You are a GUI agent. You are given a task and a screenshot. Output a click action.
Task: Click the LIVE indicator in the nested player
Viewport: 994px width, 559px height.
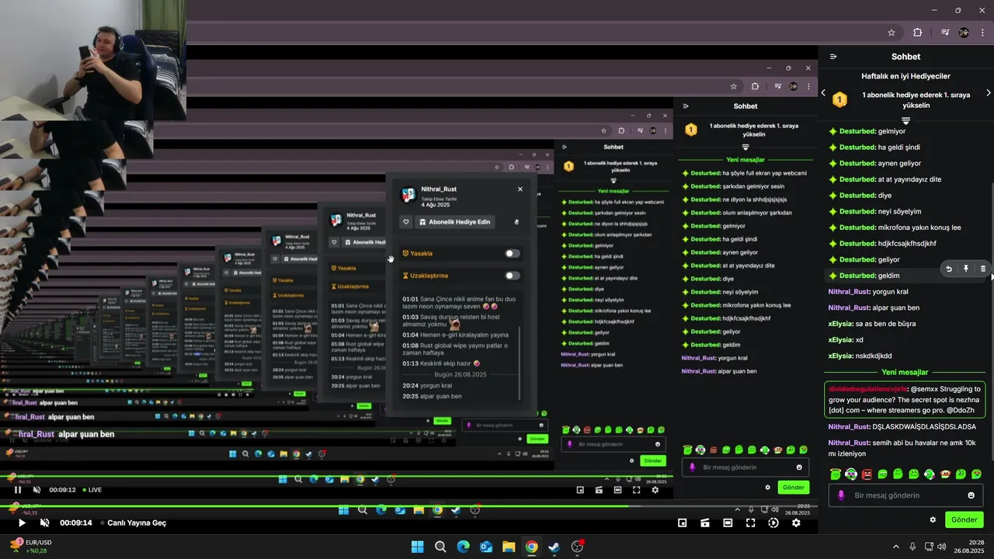92,490
